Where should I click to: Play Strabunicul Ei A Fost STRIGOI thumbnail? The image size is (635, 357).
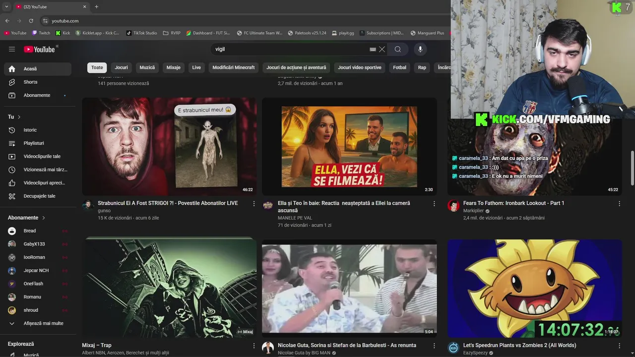pos(169,146)
